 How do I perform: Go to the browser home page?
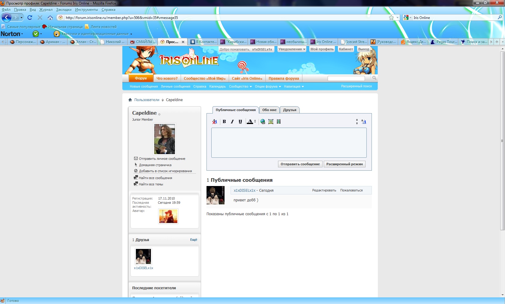pos(50,17)
